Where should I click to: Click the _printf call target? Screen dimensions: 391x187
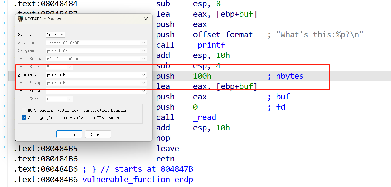(x=209, y=45)
